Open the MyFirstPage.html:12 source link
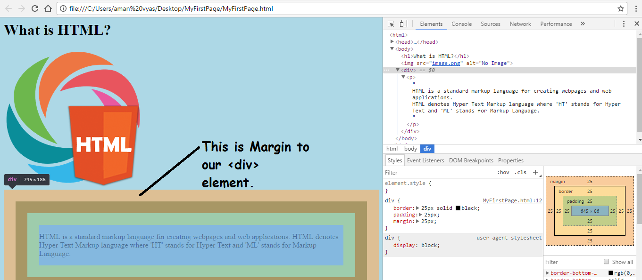This screenshot has width=642, height=280. tap(512, 200)
